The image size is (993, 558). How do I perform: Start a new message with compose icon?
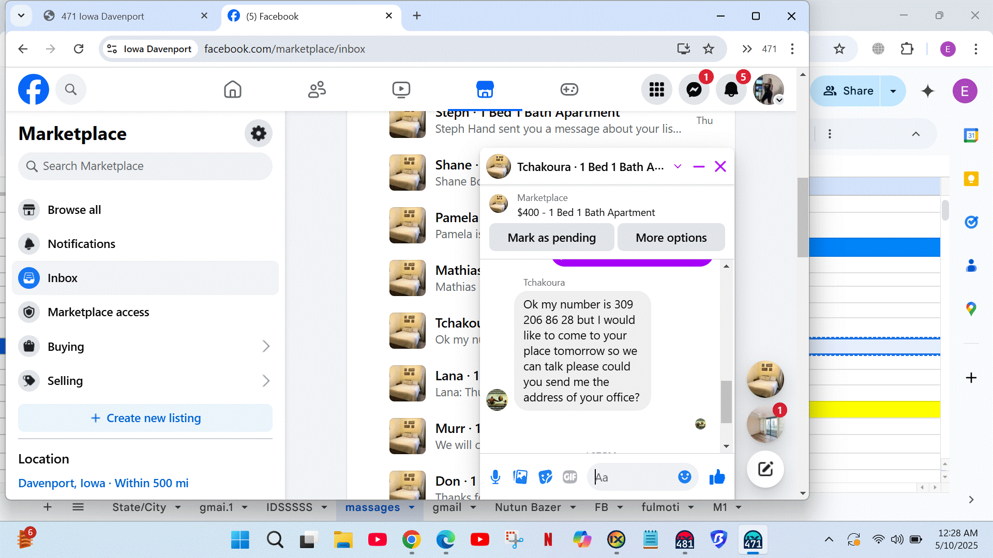[765, 469]
